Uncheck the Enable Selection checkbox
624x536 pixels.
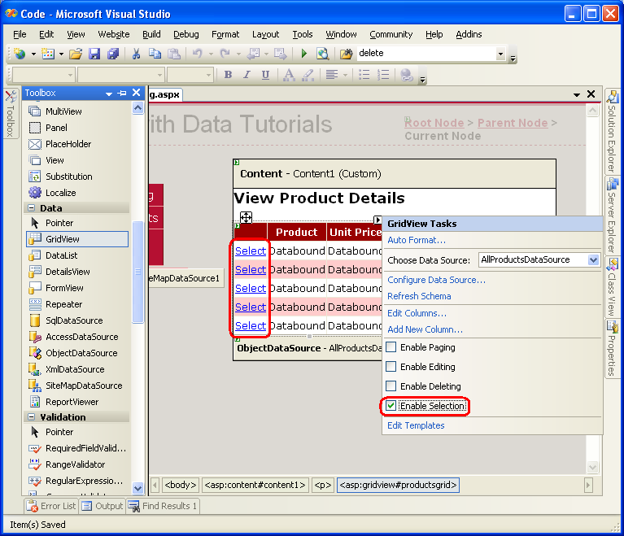(391, 405)
